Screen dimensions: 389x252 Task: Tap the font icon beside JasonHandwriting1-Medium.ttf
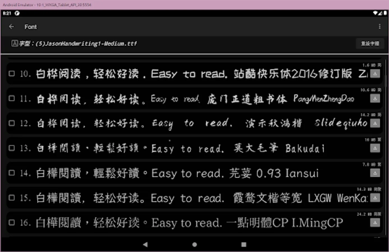(x=14, y=43)
